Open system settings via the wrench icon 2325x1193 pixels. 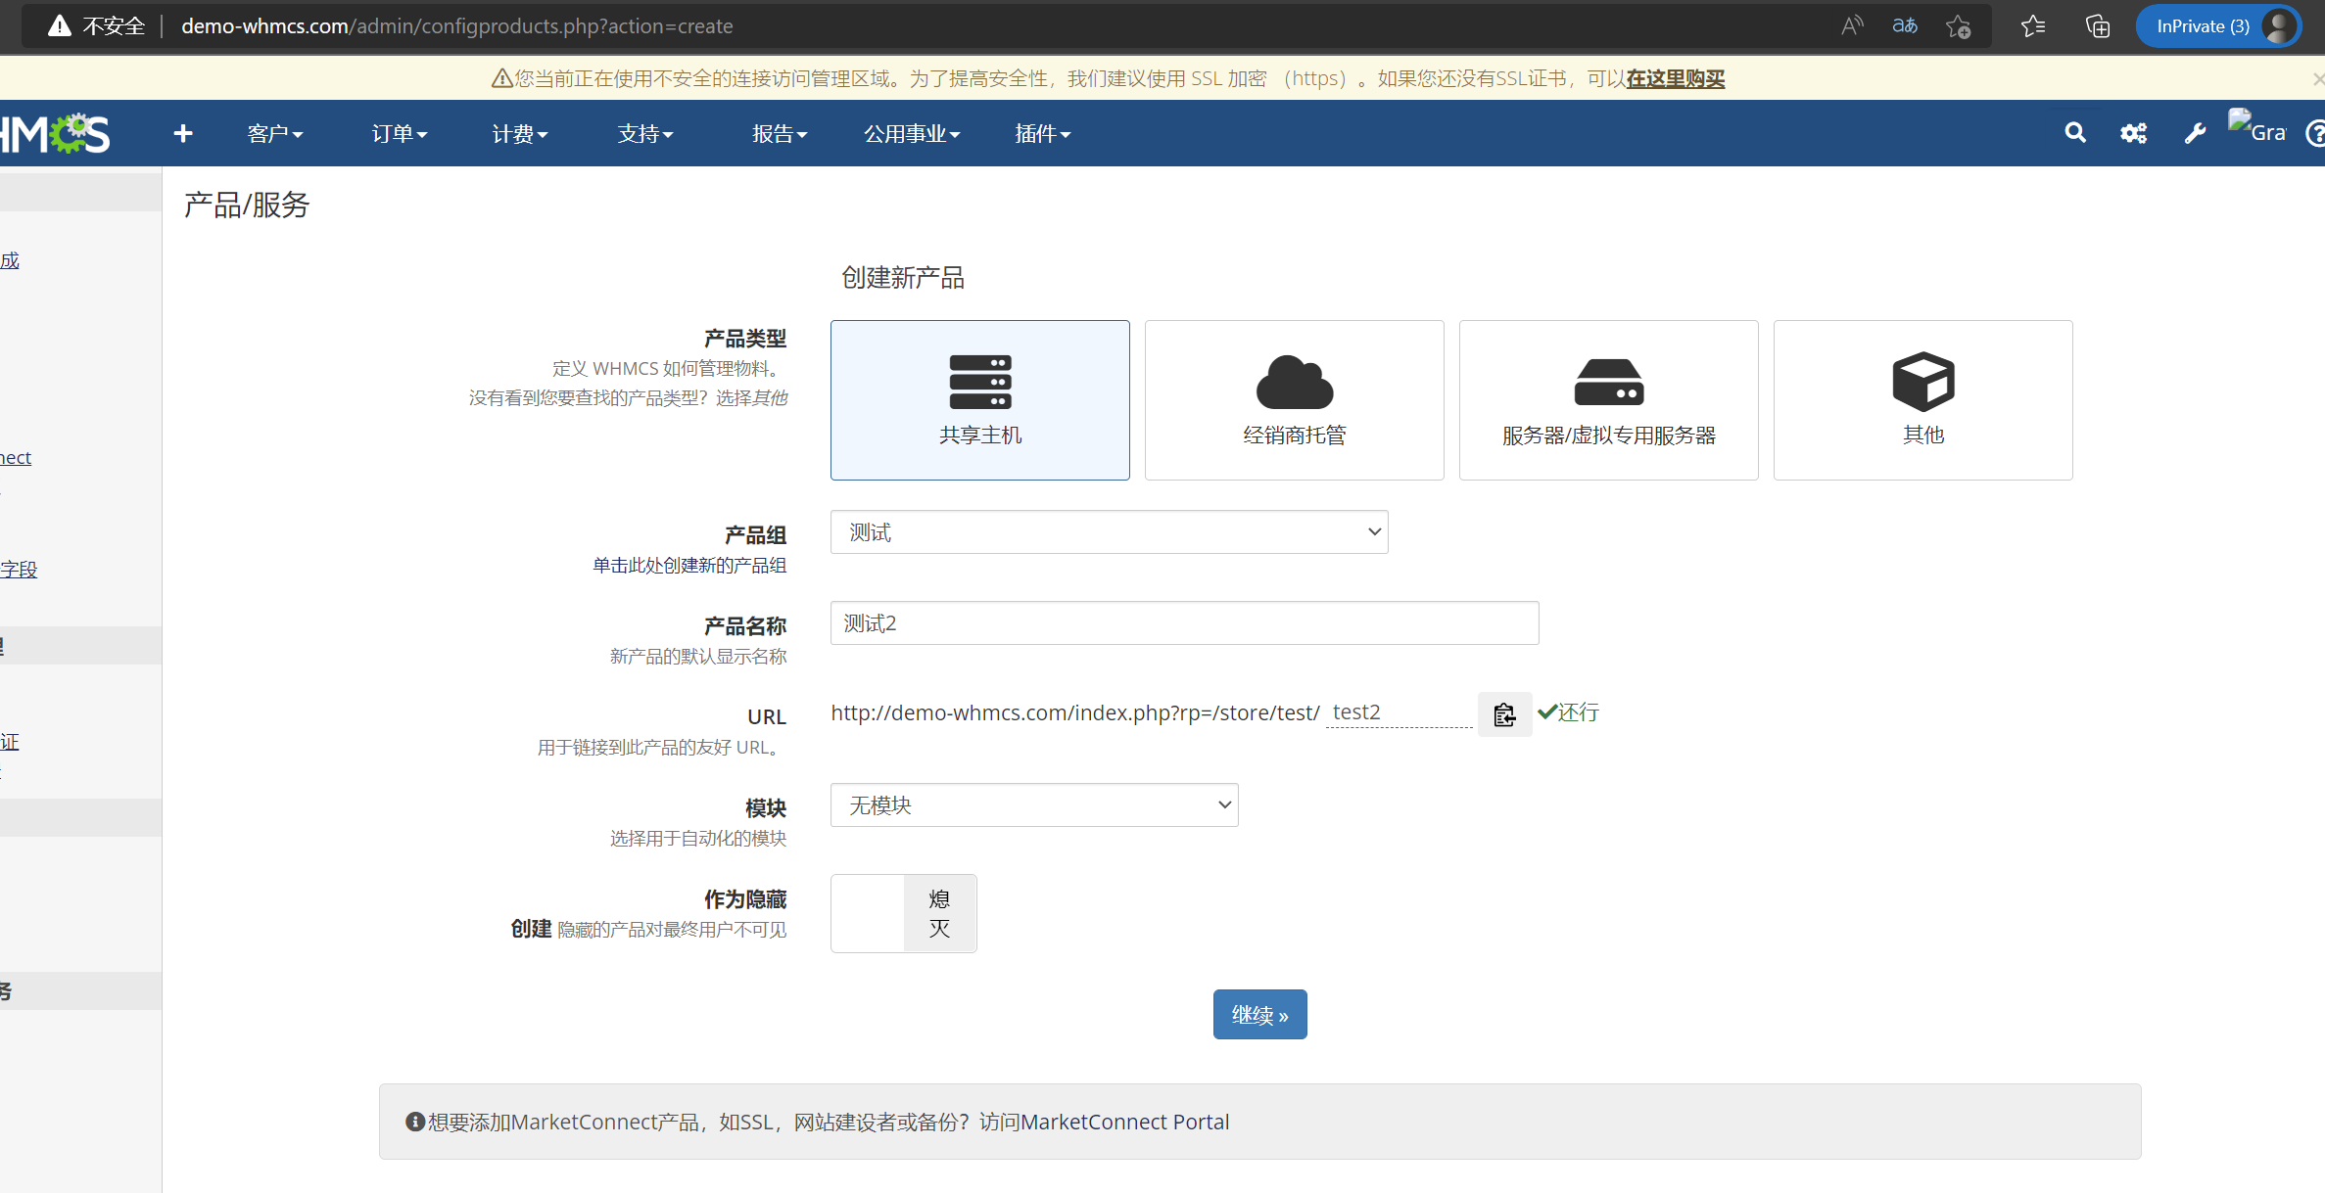click(x=2196, y=133)
